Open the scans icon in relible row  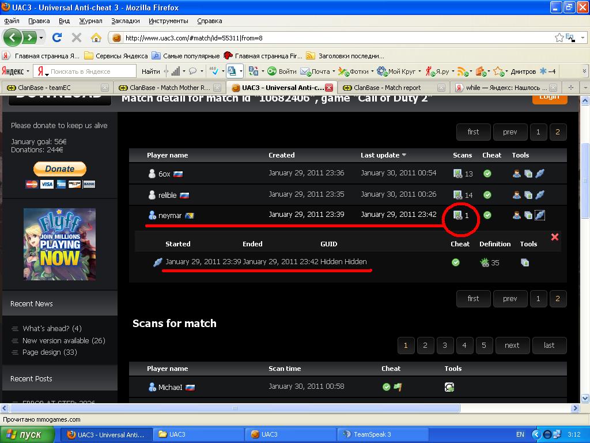(x=457, y=195)
